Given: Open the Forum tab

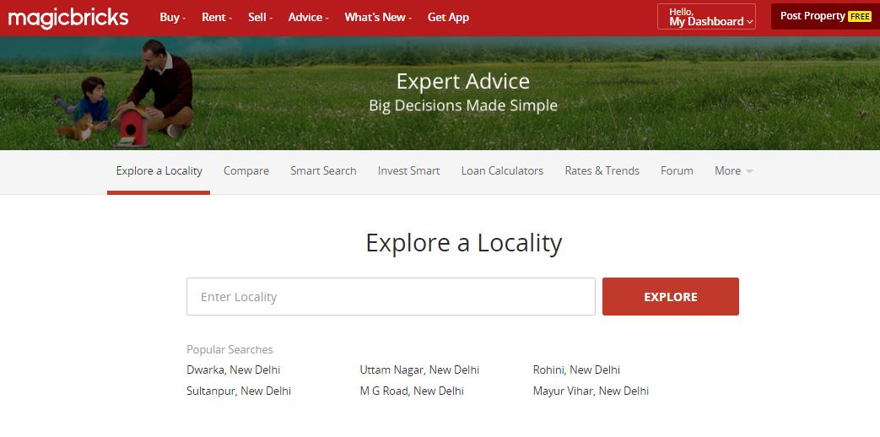Looking at the screenshot, I should (677, 170).
